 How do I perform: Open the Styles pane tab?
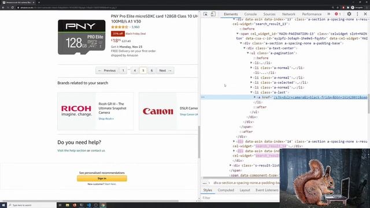click(208, 190)
